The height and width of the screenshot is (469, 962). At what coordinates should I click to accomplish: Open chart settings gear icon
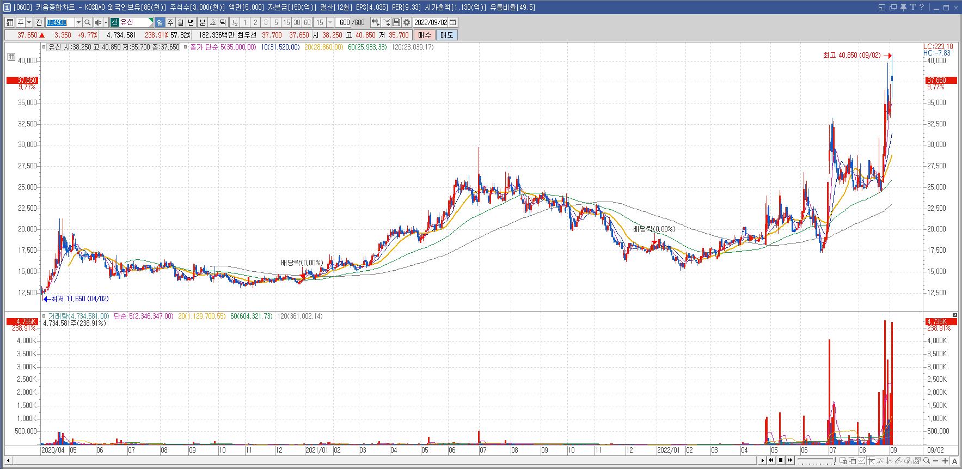pos(406,22)
